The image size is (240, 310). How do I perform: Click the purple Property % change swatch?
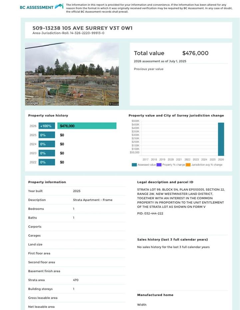pyautogui.click(x=159, y=165)
